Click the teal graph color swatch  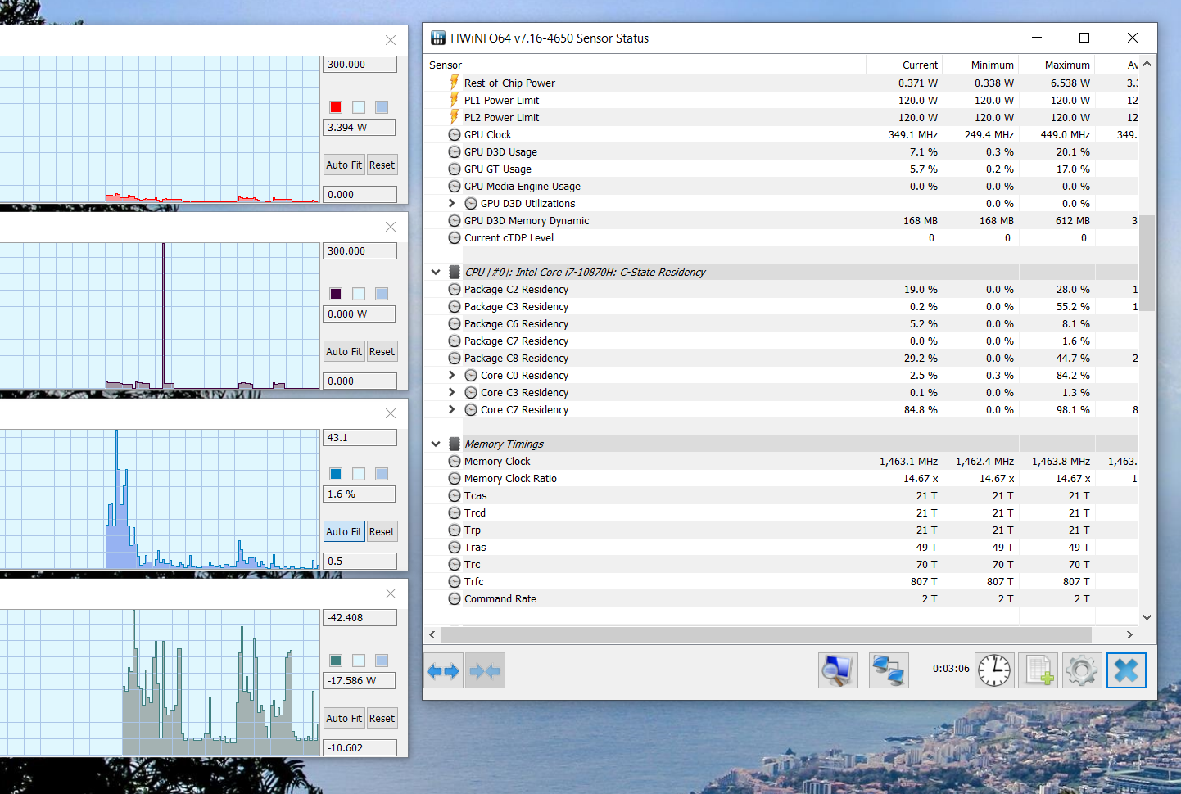point(336,661)
